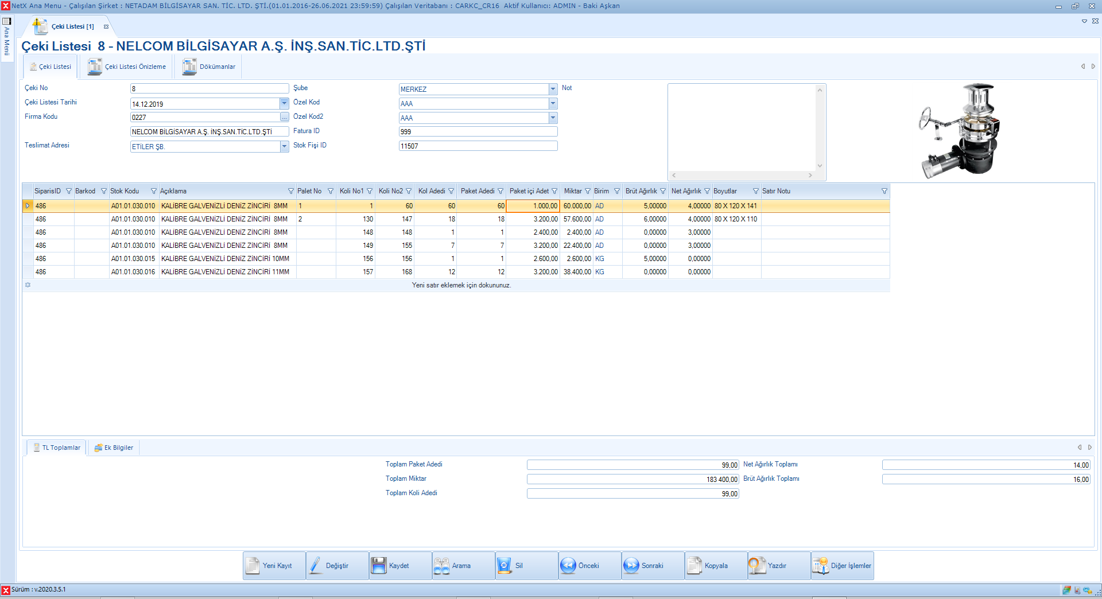This screenshot has width=1102, height=599.
Task: Print using the Yazdır icon
Action: click(757, 566)
